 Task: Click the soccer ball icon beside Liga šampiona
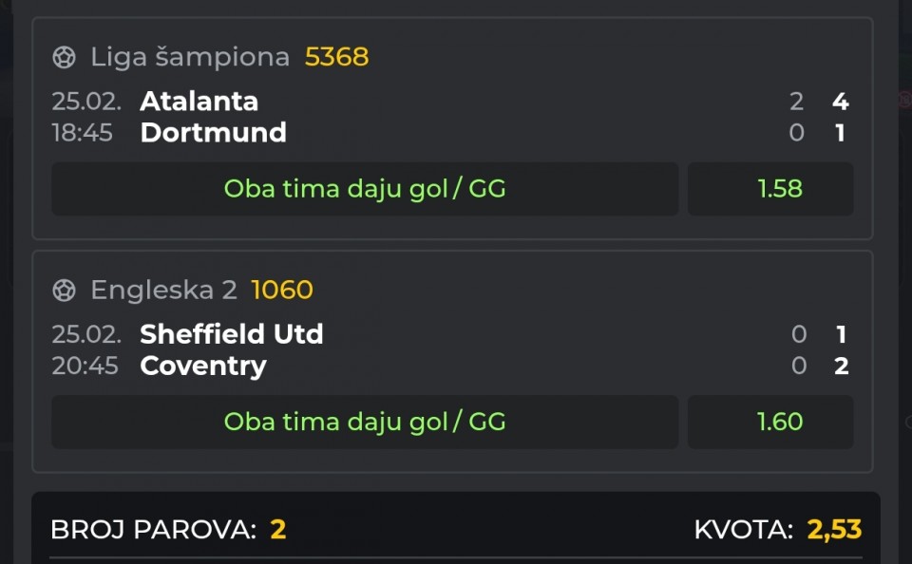64,58
